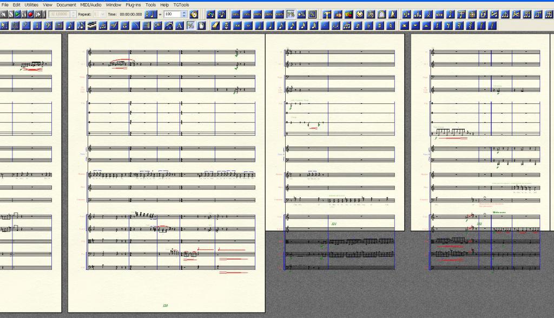Click the hammer icon in top toolbar
Viewport: 554px width, 318px height.
327,14
